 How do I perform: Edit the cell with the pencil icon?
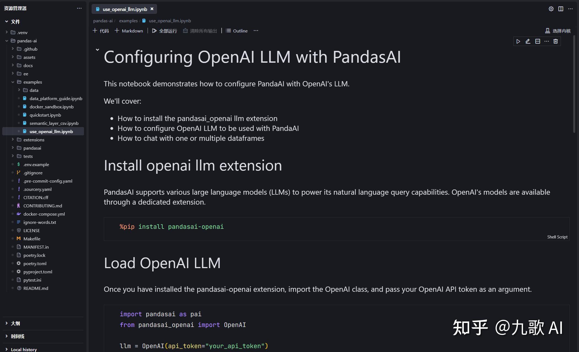pyautogui.click(x=528, y=41)
